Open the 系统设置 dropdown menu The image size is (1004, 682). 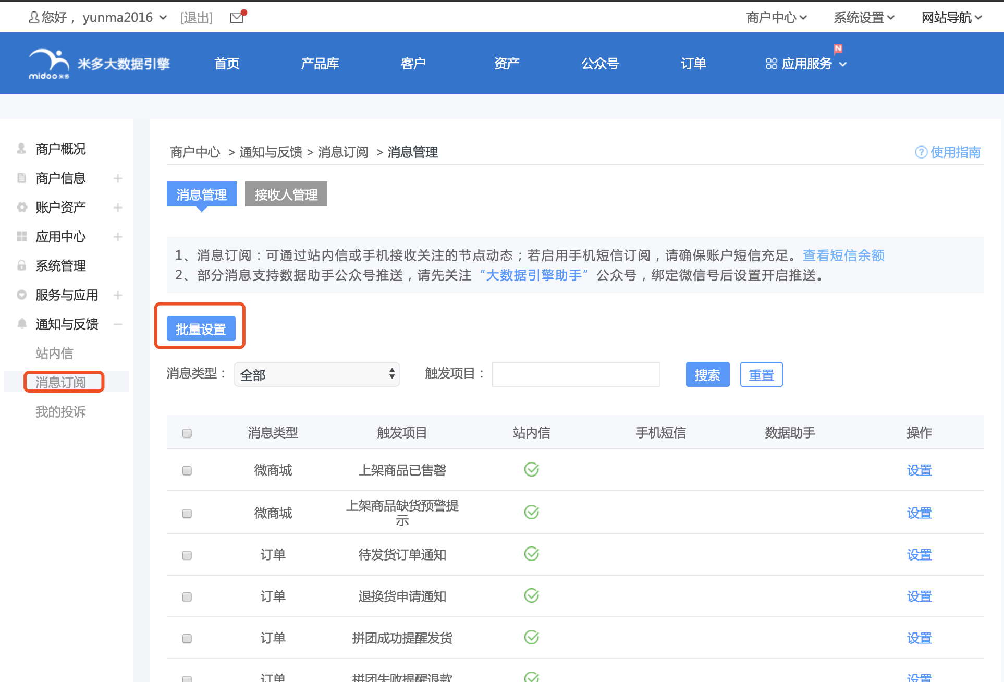(x=864, y=18)
